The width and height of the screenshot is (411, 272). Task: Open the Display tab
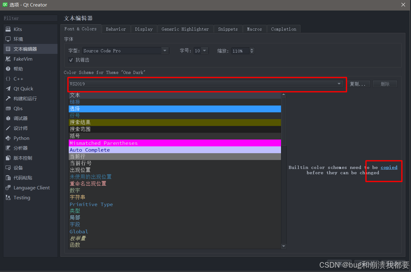click(144, 29)
